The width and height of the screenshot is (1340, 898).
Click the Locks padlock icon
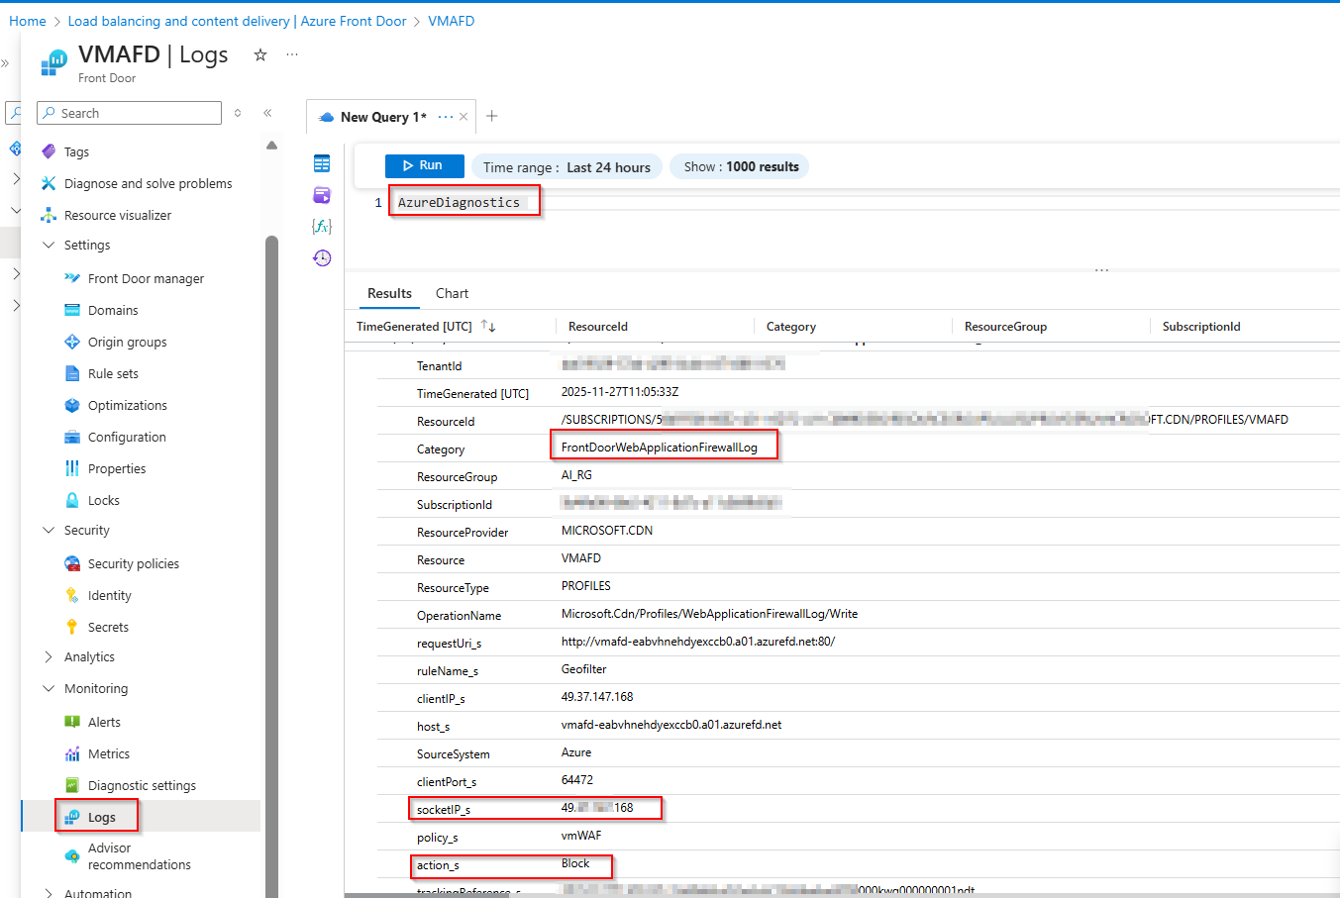point(72,500)
